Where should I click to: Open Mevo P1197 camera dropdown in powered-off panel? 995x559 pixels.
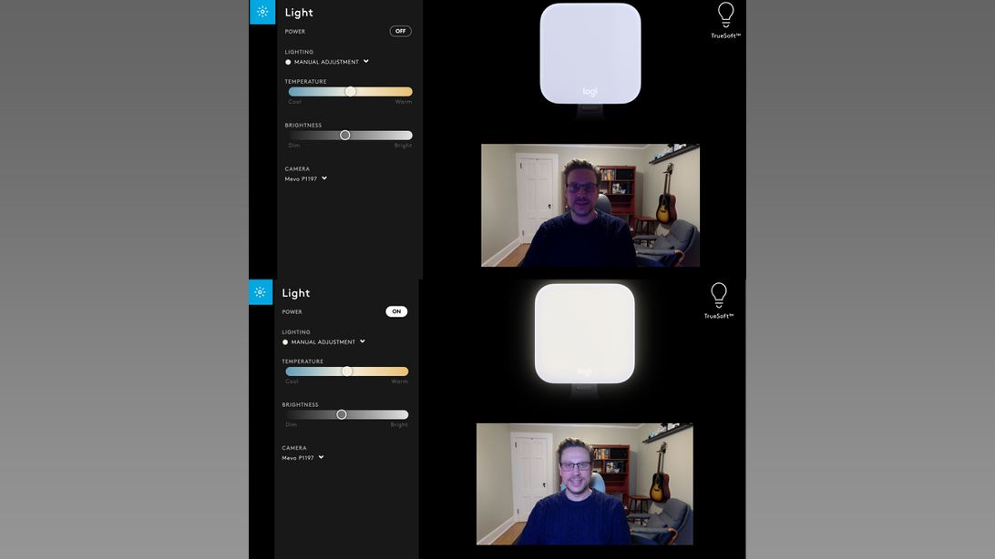[324, 178]
